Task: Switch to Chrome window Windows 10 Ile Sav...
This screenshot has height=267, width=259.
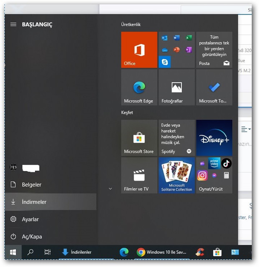Action: coord(162,252)
